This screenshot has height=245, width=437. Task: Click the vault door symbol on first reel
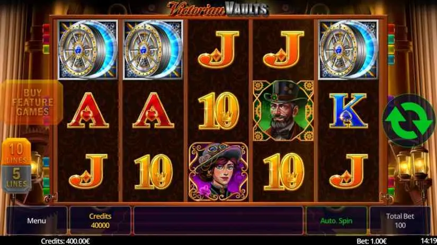click(x=88, y=50)
